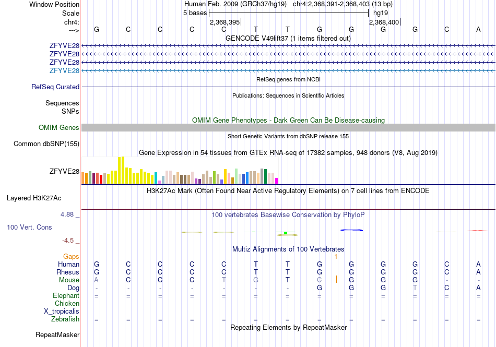Image resolution: width=496 pixels, height=347 pixels.
Task: Click the GENCODE V49lift37 track title
Action: coord(288,39)
